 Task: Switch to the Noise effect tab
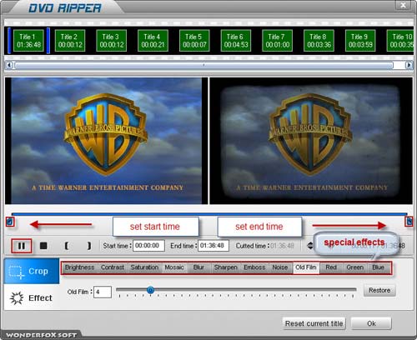coord(280,267)
